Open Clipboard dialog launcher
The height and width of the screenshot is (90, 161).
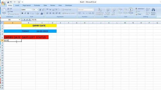(19, 17)
